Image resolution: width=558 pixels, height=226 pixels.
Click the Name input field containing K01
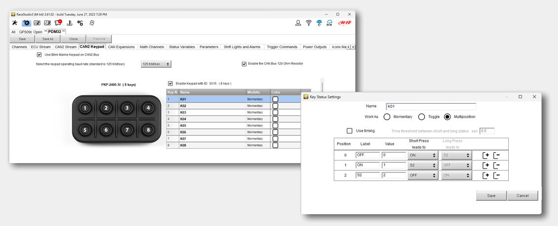click(x=431, y=106)
